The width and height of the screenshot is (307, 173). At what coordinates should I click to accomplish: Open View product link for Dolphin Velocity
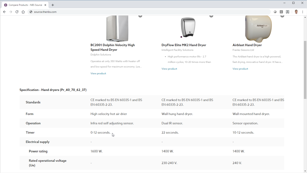(x=98, y=73)
